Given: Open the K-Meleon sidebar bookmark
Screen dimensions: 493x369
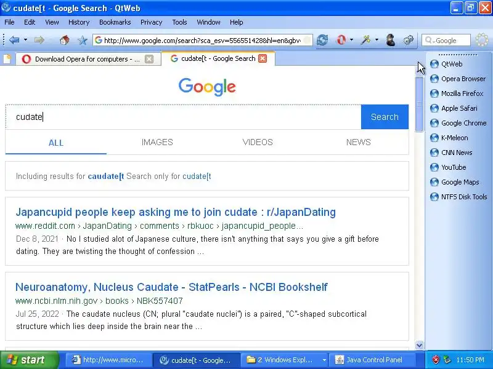Looking at the screenshot, I should click(x=449, y=138).
